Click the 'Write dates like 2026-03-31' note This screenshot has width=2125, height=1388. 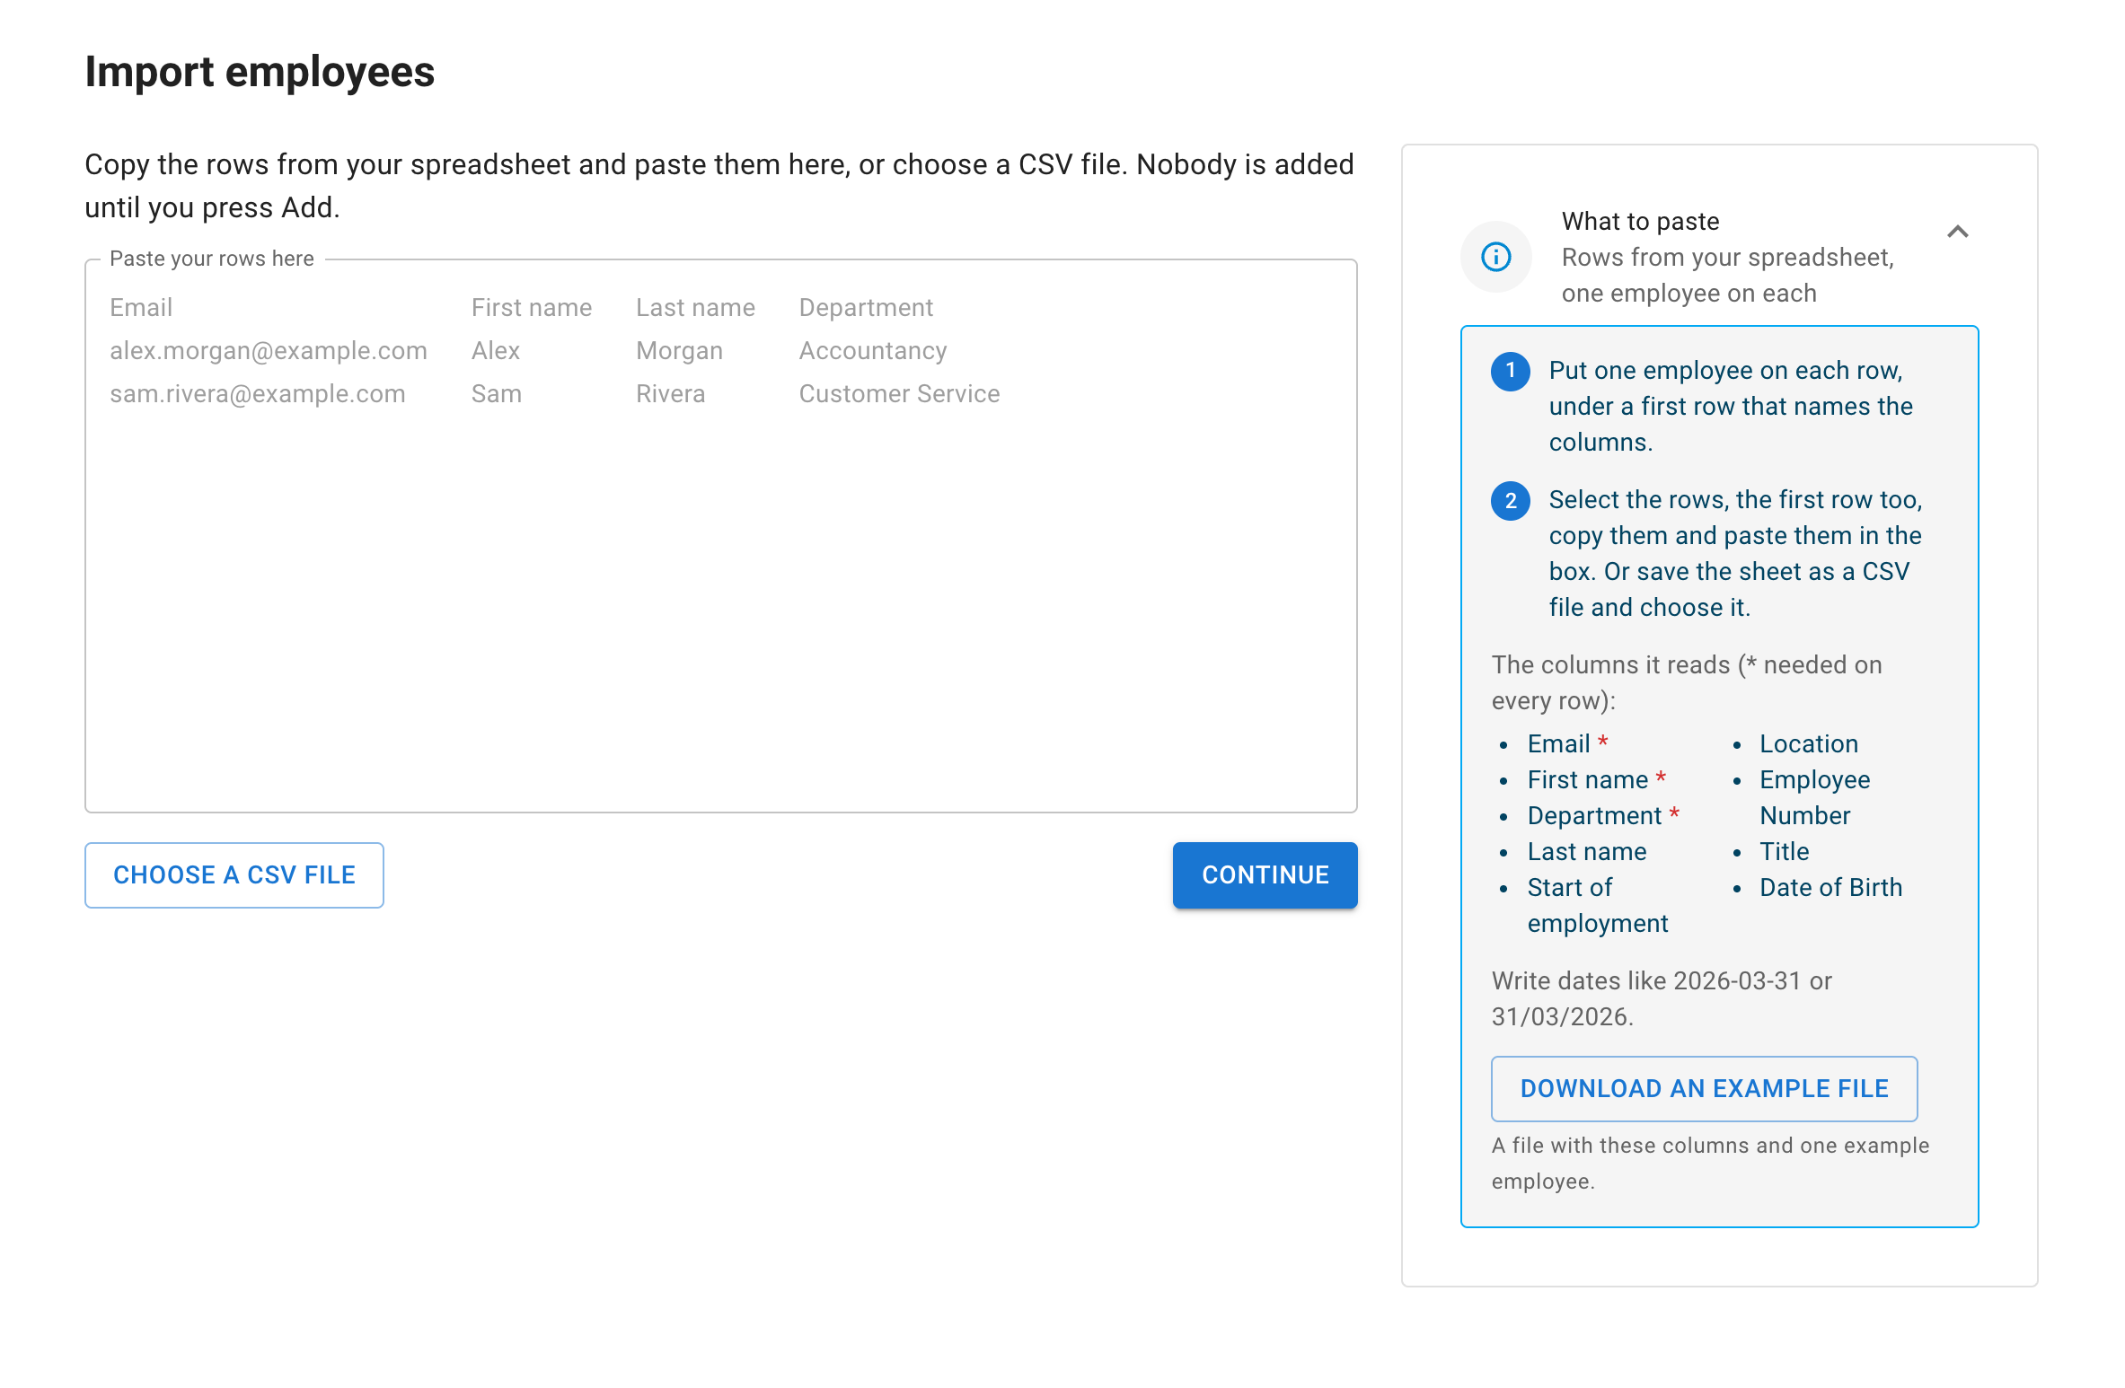click(1662, 998)
